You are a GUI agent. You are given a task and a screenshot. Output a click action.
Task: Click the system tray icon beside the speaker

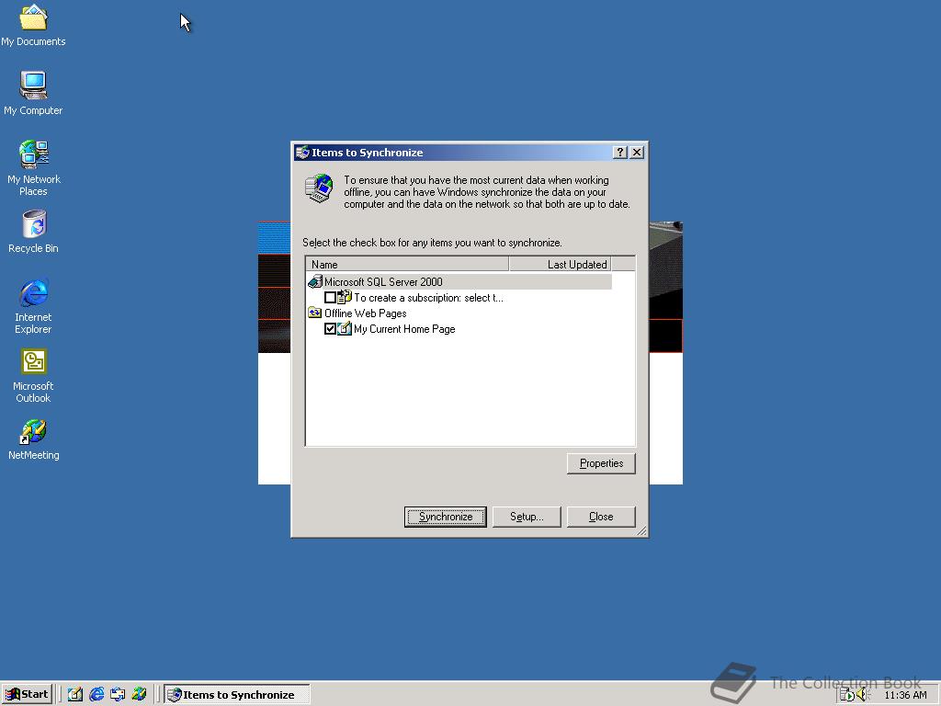[846, 695]
